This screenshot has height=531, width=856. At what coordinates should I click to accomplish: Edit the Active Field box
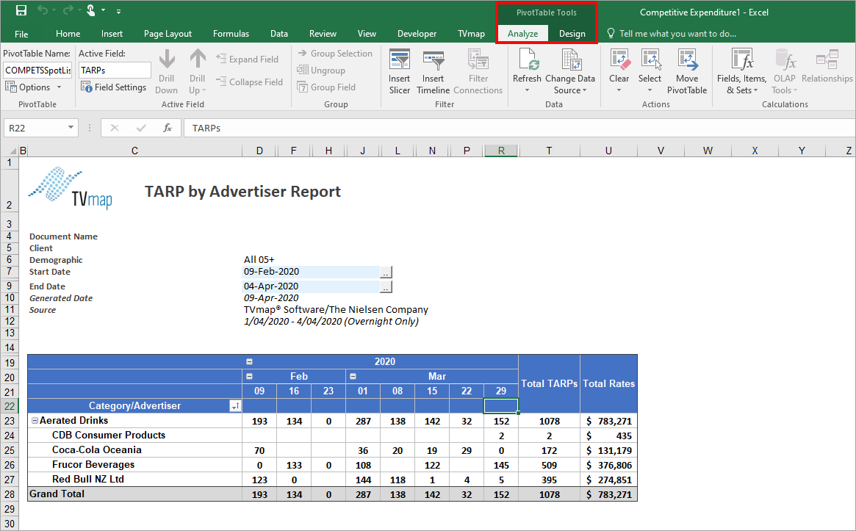click(x=115, y=71)
